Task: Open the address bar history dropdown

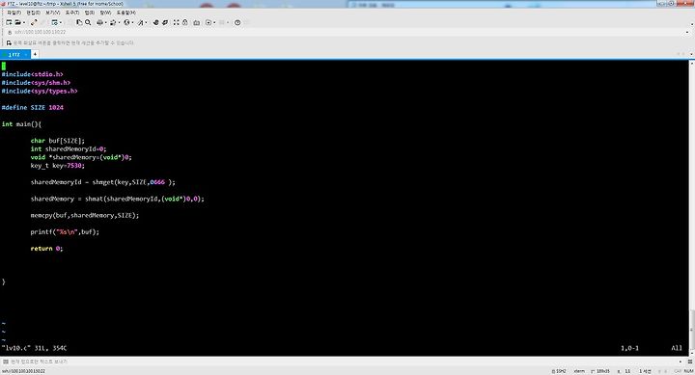Action: [687, 33]
